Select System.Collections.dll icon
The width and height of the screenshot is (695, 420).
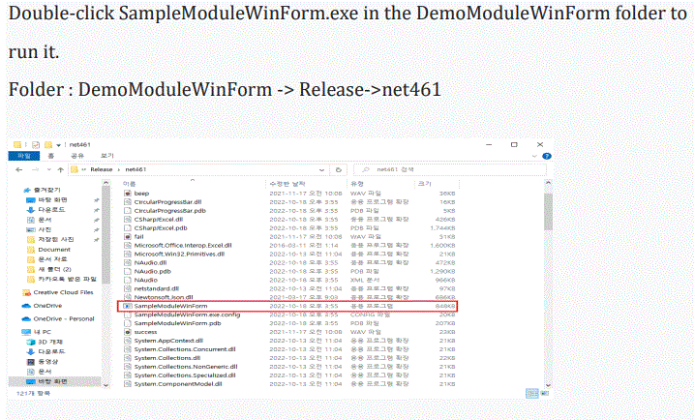(x=128, y=358)
